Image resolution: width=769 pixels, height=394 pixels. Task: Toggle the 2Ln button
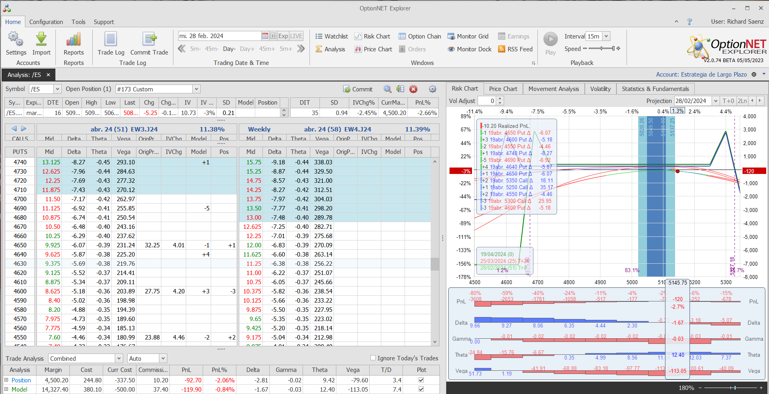(743, 101)
